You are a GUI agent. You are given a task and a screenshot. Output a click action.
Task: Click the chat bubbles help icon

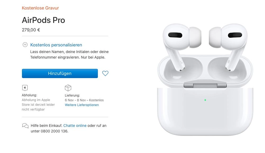click(25, 126)
